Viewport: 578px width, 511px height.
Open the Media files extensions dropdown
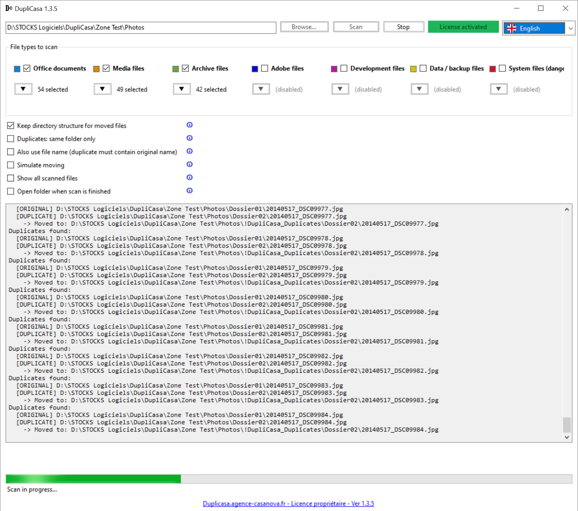click(x=103, y=89)
